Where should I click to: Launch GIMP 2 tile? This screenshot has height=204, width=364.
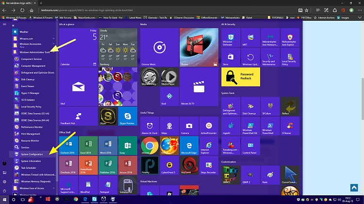(250, 175)
